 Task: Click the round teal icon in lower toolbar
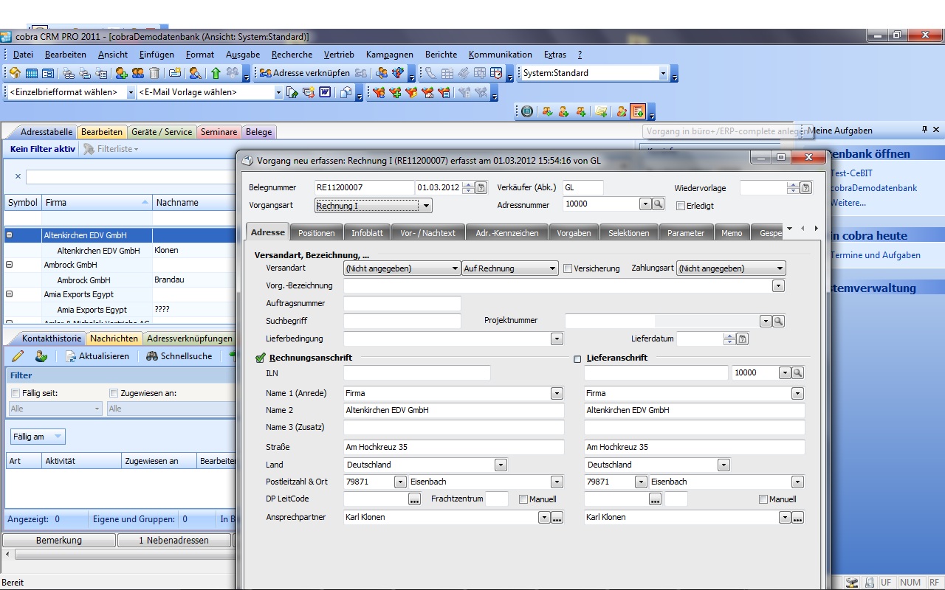tap(527, 111)
